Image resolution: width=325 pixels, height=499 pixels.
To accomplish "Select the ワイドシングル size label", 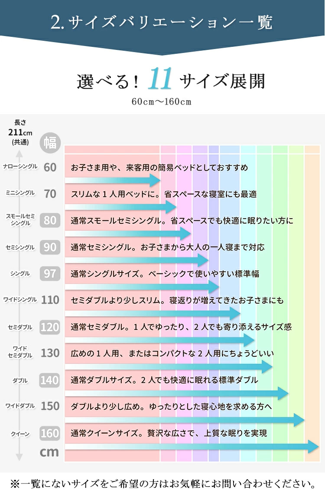I will tap(20, 299).
